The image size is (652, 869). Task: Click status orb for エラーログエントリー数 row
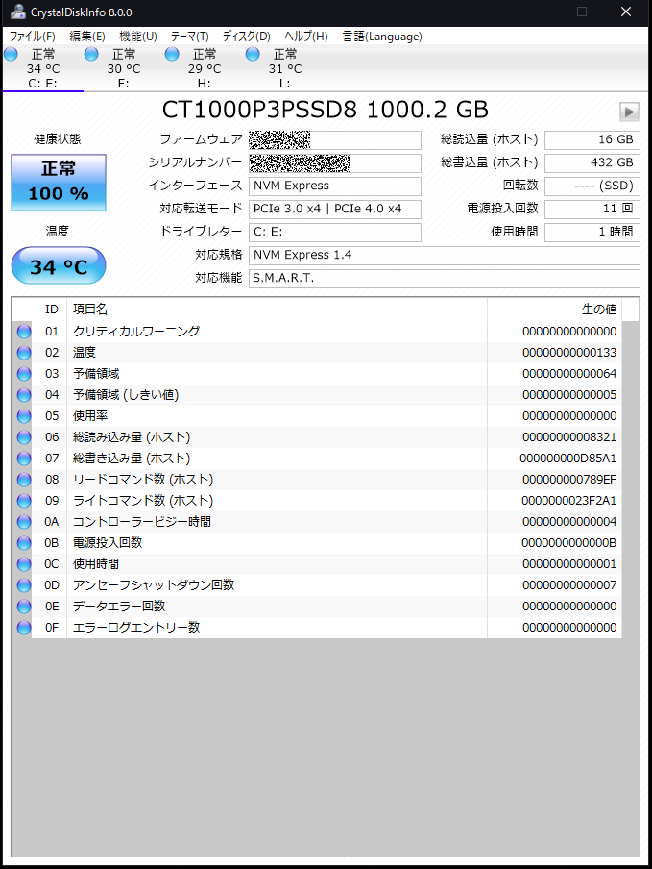(x=24, y=628)
